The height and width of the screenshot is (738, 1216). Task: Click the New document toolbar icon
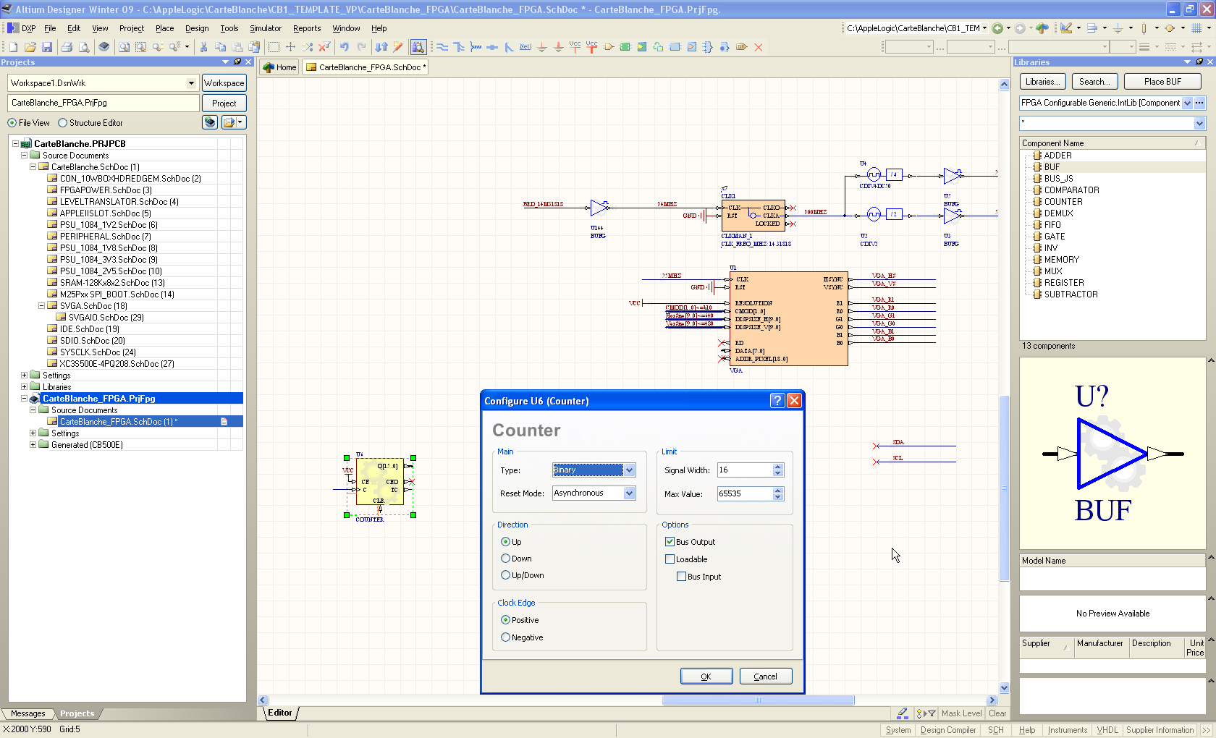(13, 47)
